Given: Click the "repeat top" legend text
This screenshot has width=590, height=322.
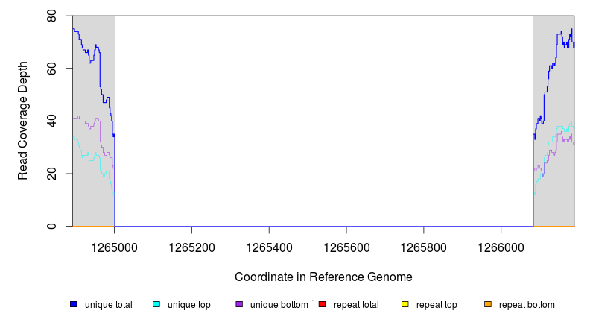Looking at the screenshot, I should pos(437,305).
